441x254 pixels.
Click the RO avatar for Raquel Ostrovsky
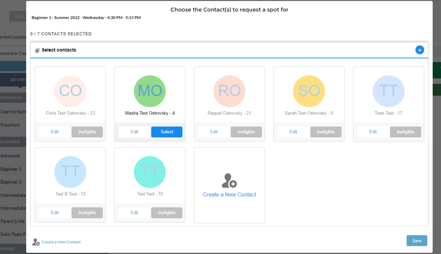(229, 91)
